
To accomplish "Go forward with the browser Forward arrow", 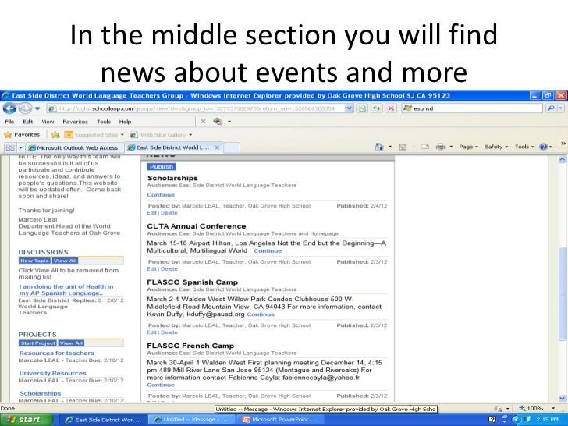I will click(25, 108).
